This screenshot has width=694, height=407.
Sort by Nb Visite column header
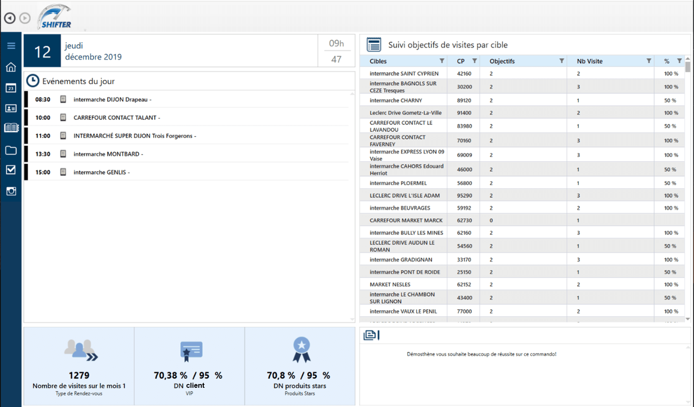tap(590, 61)
